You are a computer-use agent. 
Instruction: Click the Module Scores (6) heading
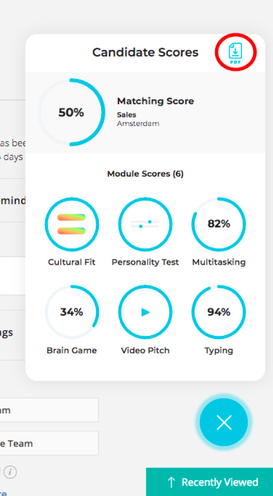(145, 174)
